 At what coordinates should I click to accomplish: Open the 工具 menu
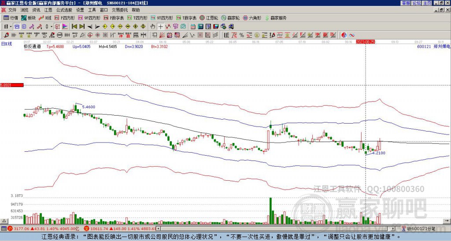click(92, 10)
